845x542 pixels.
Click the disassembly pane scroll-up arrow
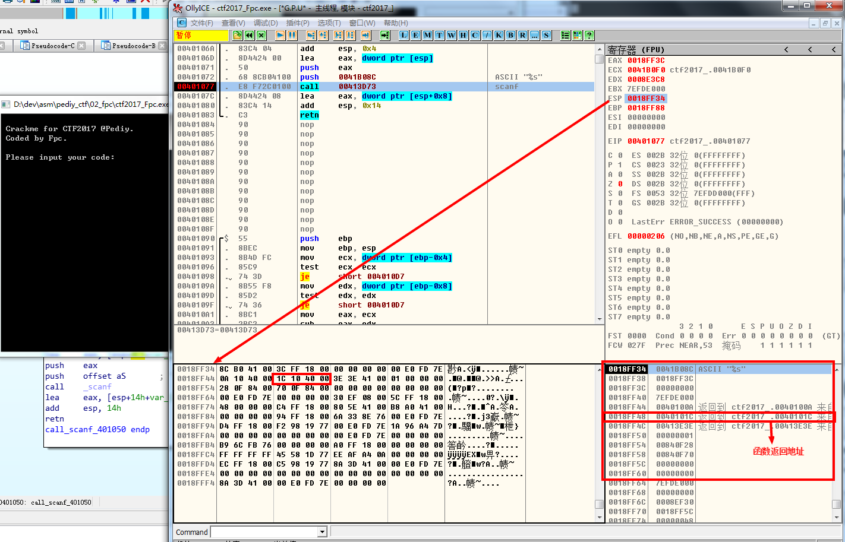(600, 49)
